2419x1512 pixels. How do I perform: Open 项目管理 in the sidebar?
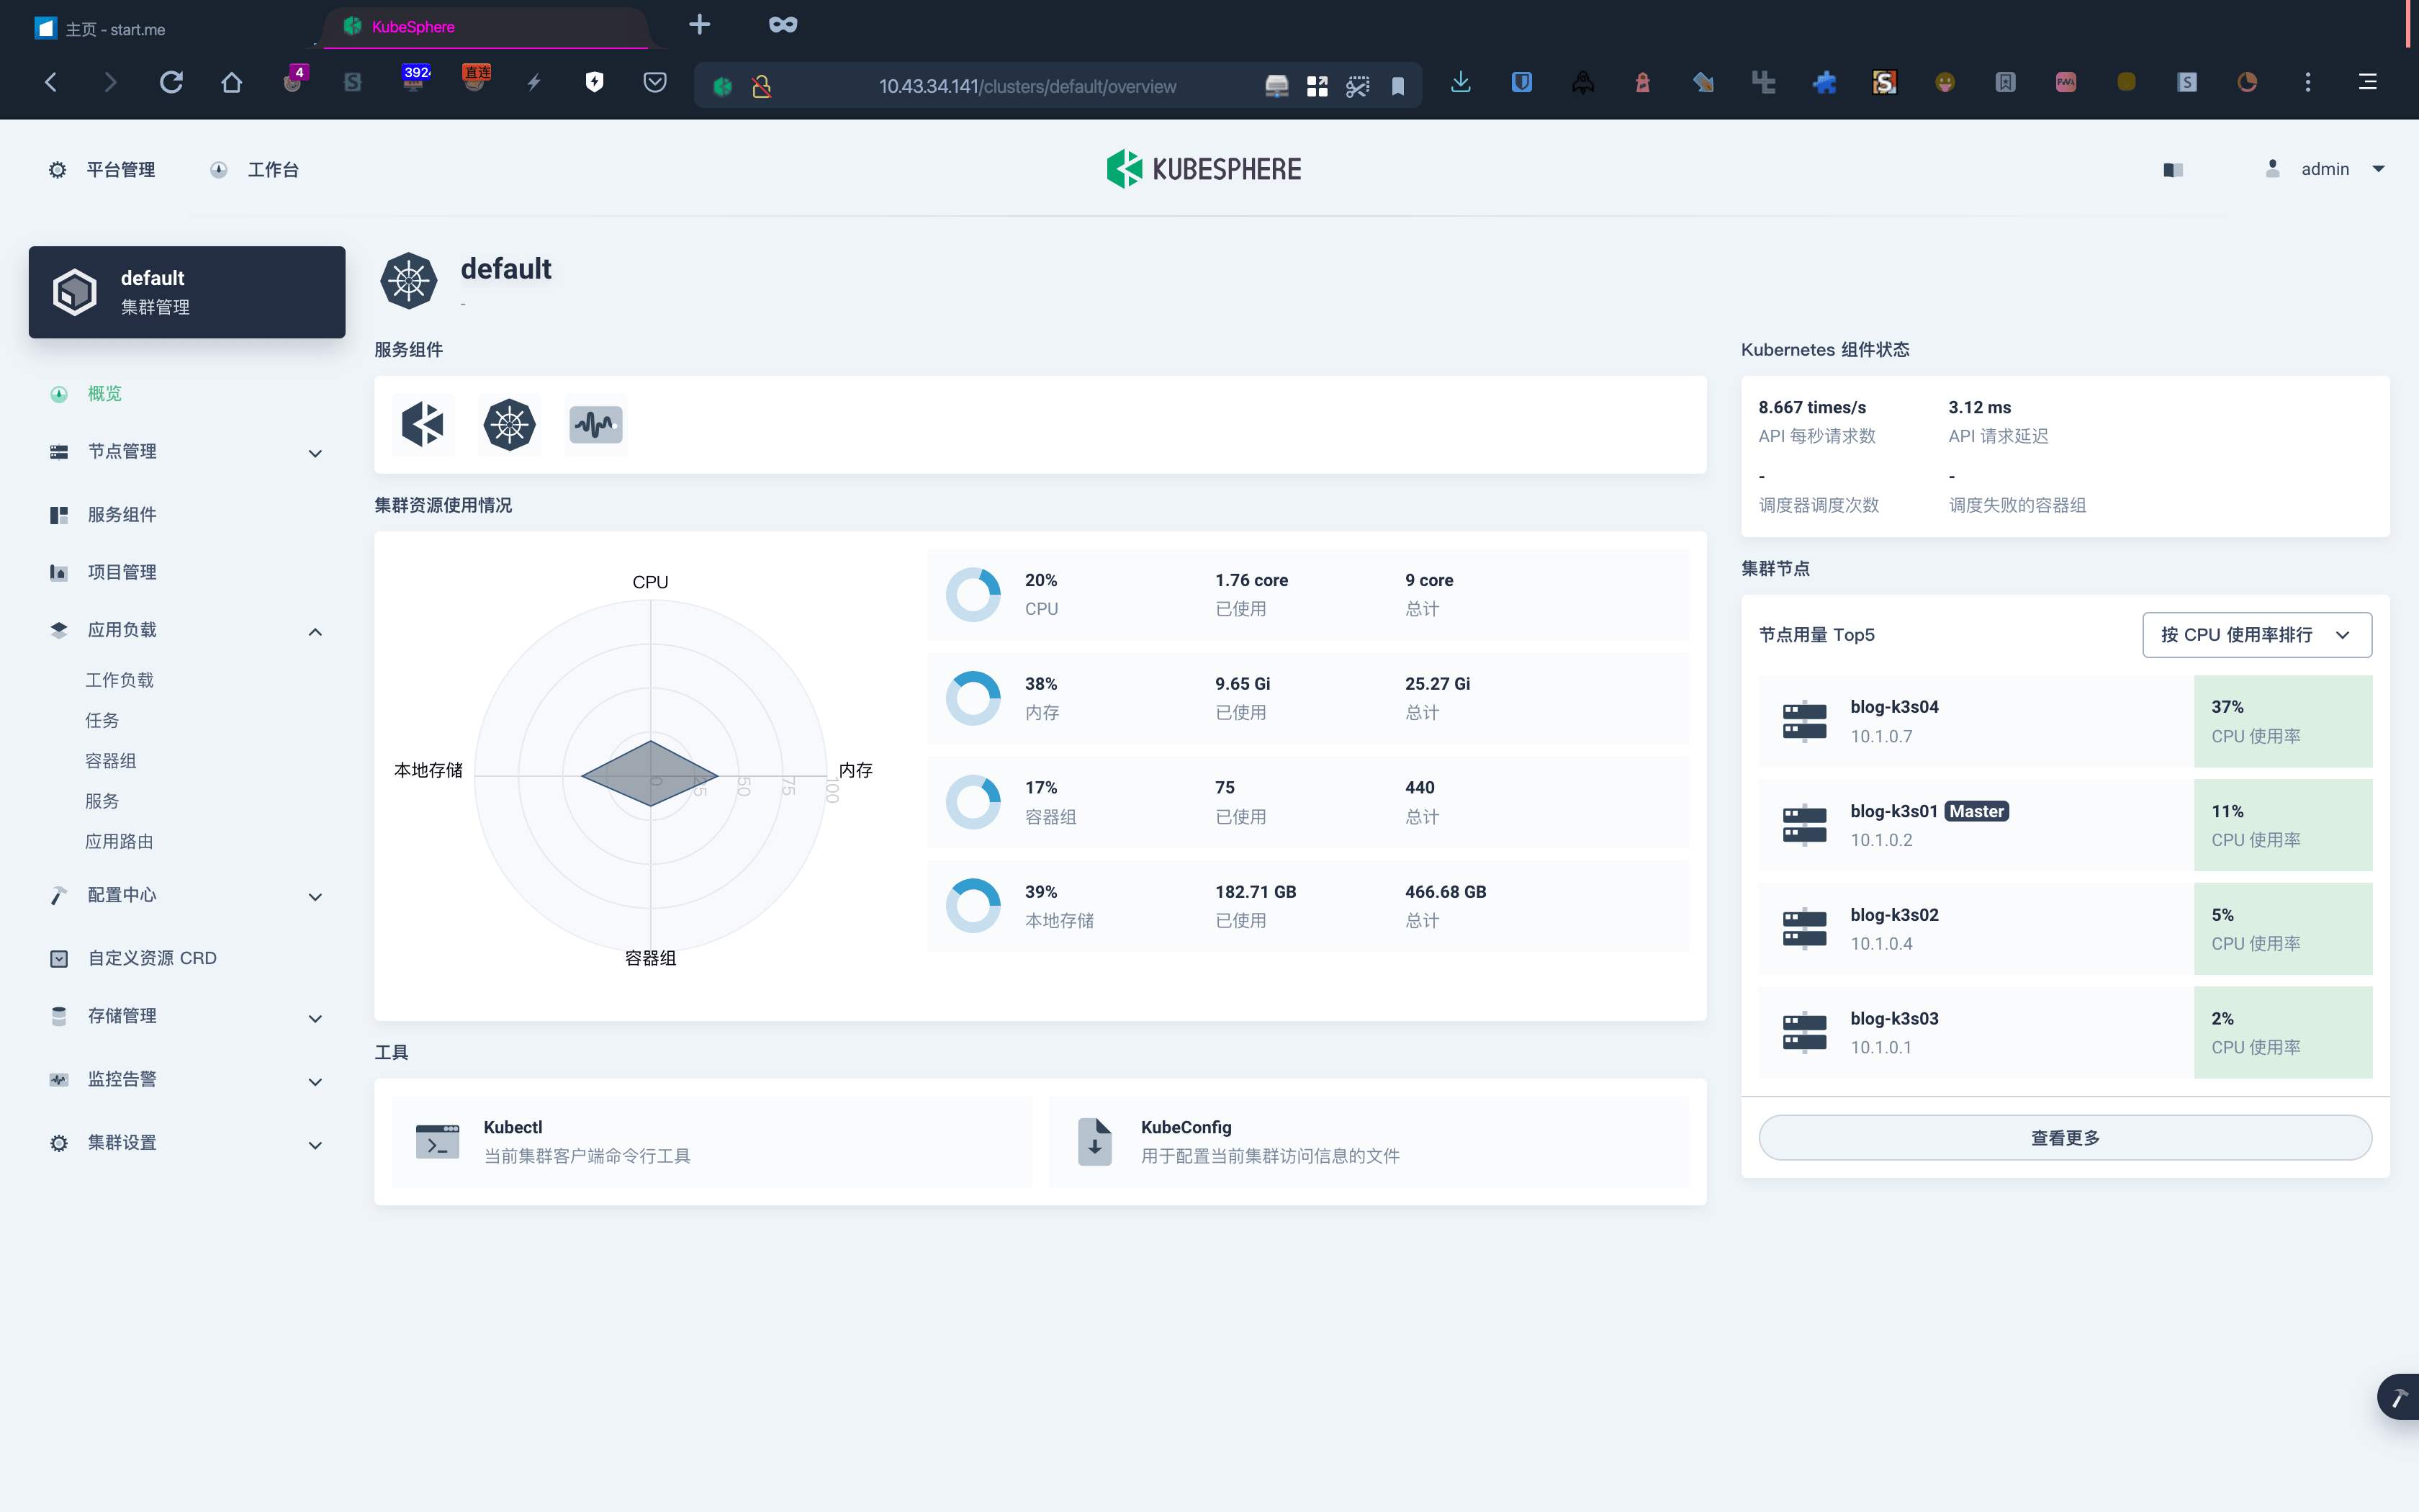pyautogui.click(x=121, y=572)
